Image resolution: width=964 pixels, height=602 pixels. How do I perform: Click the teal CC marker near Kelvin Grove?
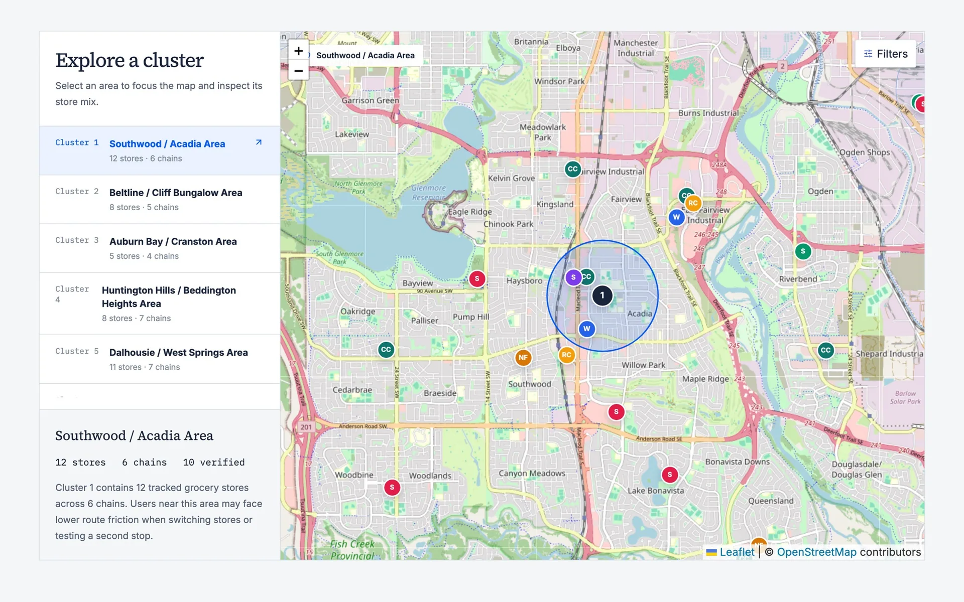(x=572, y=169)
